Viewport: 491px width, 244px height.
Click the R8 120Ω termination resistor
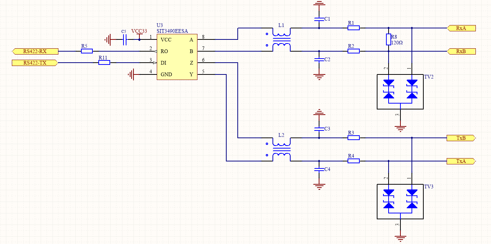tap(389, 39)
